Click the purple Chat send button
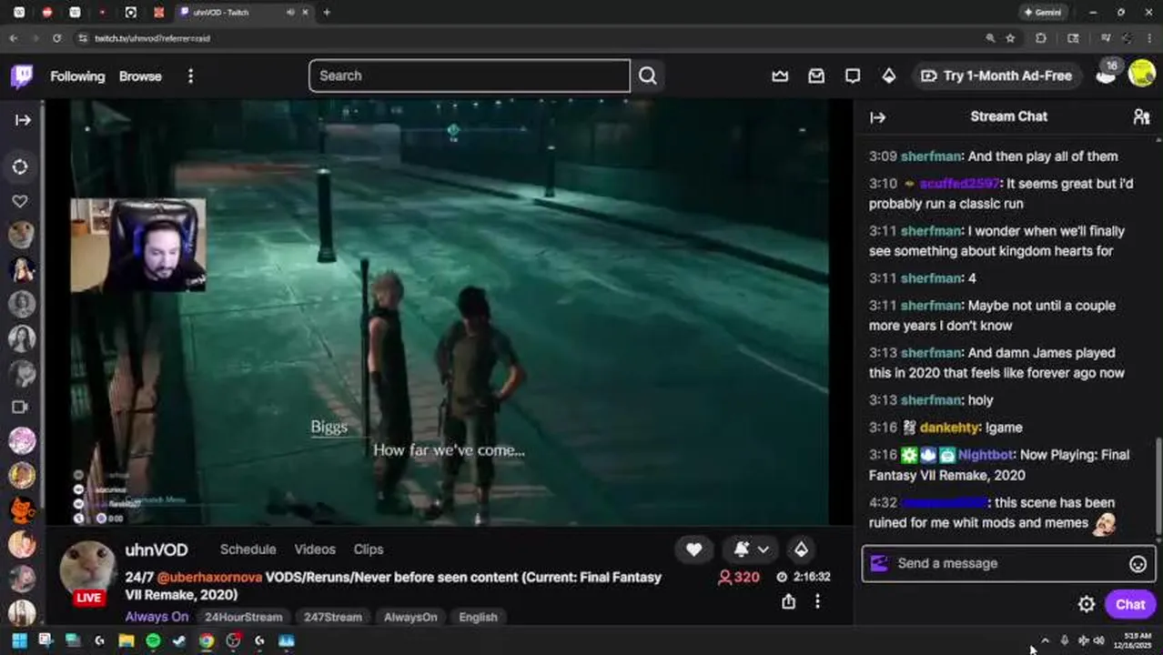This screenshot has width=1163, height=655. 1130,604
